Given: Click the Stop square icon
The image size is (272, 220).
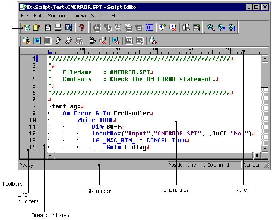Looking at the screenshot, I should (x=47, y=40).
